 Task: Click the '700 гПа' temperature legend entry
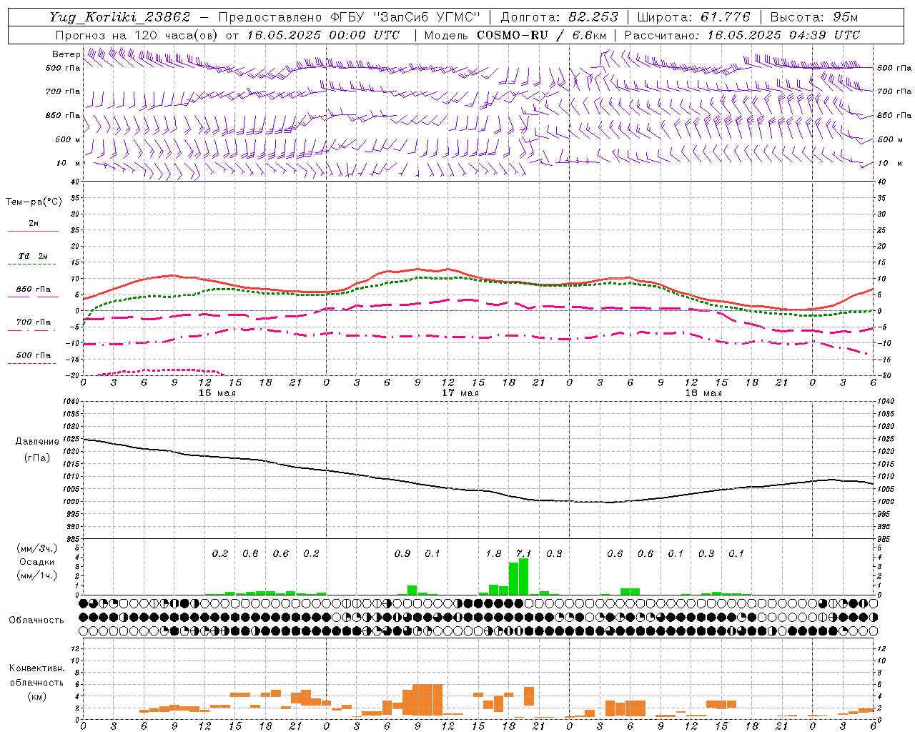coord(33,322)
